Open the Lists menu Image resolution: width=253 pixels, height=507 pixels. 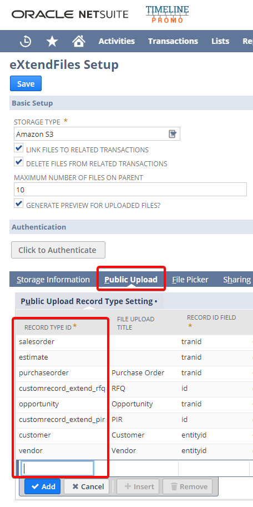click(x=220, y=41)
